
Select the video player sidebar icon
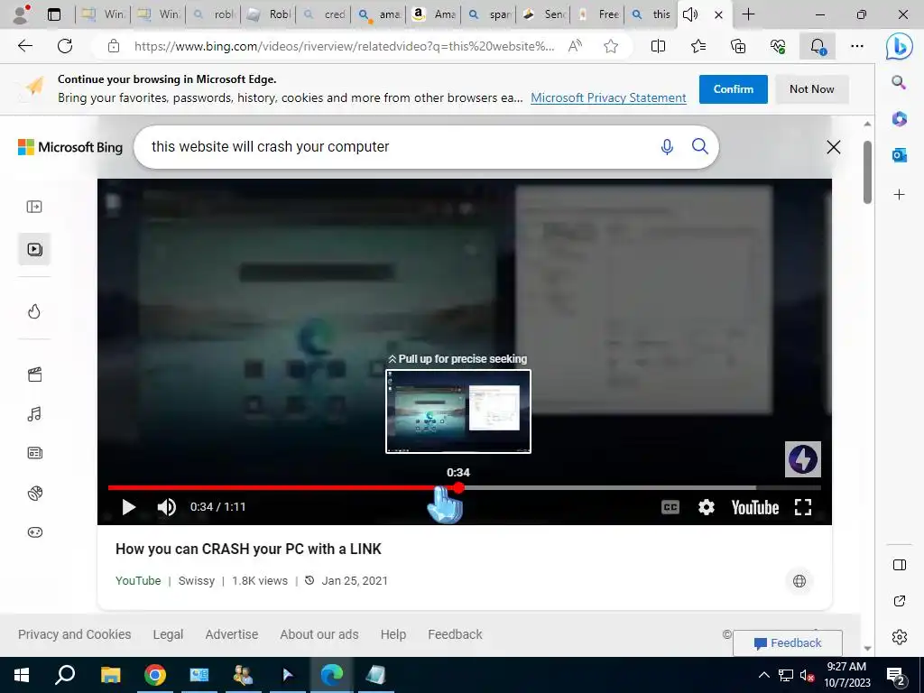point(34,249)
